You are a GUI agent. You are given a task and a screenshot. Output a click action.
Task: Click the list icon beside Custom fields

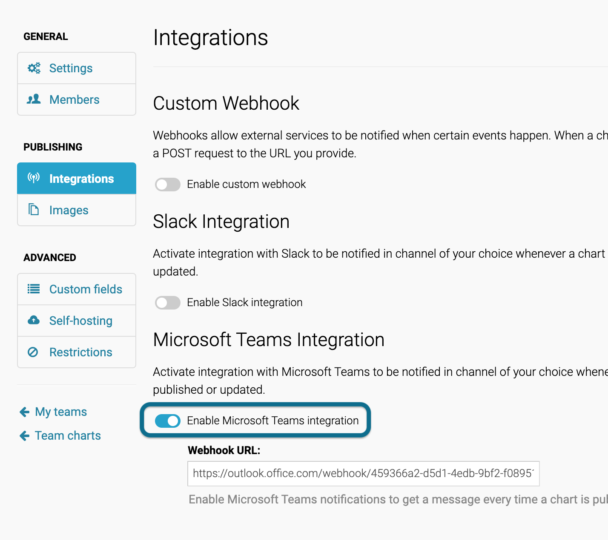[x=34, y=289]
